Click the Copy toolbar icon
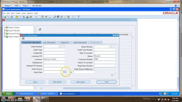 [x=39, y=17]
